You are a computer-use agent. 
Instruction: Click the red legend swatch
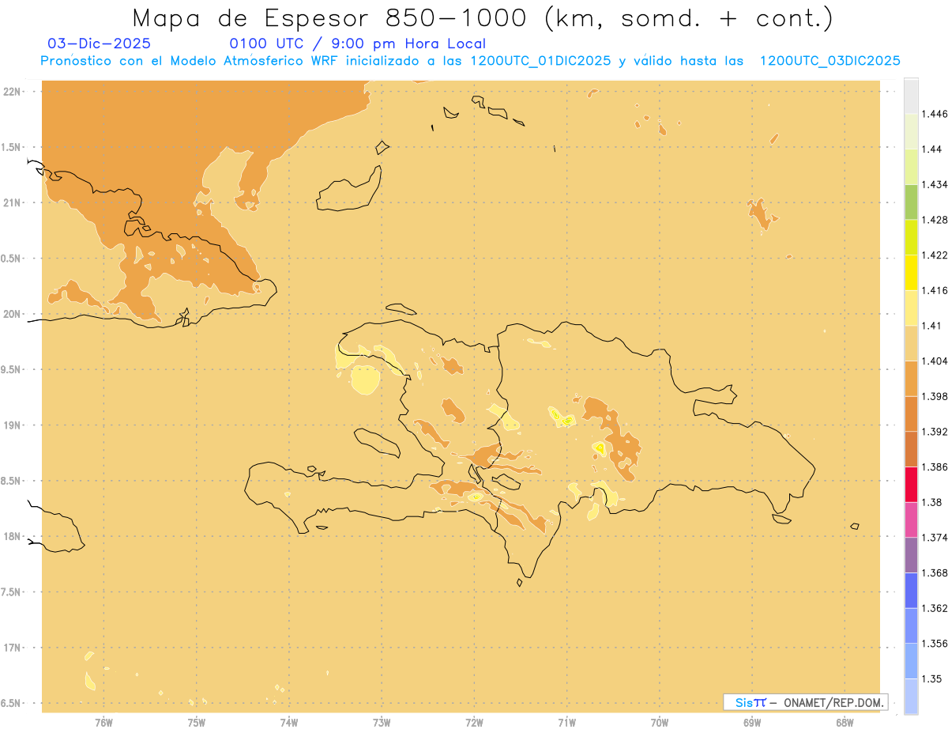(911, 484)
